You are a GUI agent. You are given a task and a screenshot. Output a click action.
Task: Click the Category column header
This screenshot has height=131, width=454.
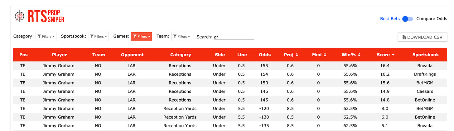[181, 55]
